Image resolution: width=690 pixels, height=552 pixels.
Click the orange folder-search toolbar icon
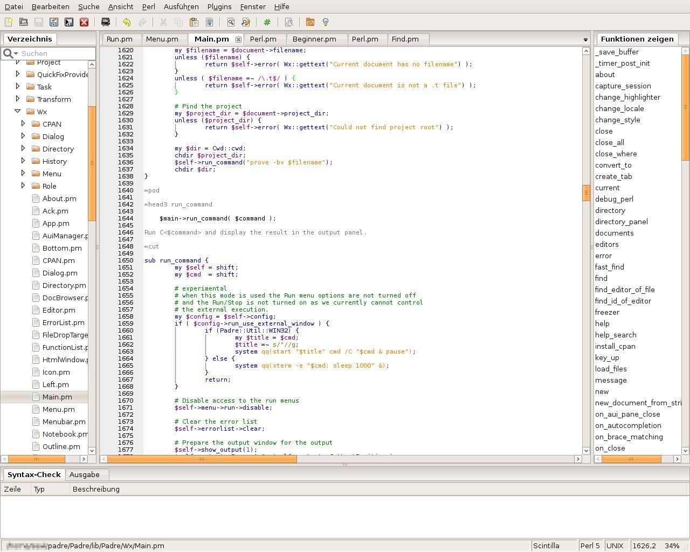(x=310, y=22)
